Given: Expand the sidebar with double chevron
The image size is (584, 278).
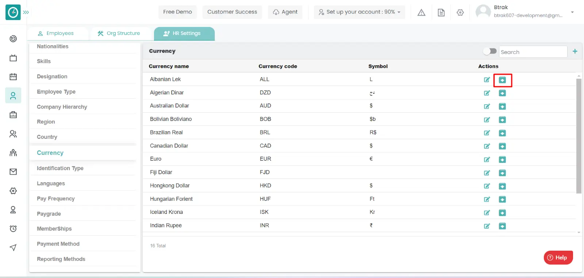Looking at the screenshot, I should pos(26,12).
